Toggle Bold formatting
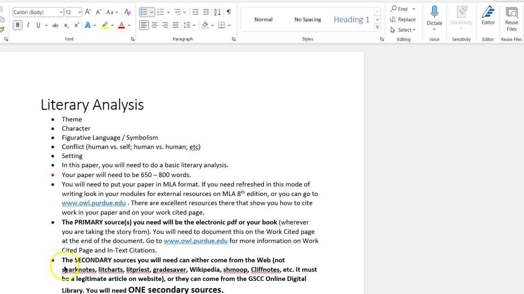Screen dimensions: 524x294 (x=18, y=25)
